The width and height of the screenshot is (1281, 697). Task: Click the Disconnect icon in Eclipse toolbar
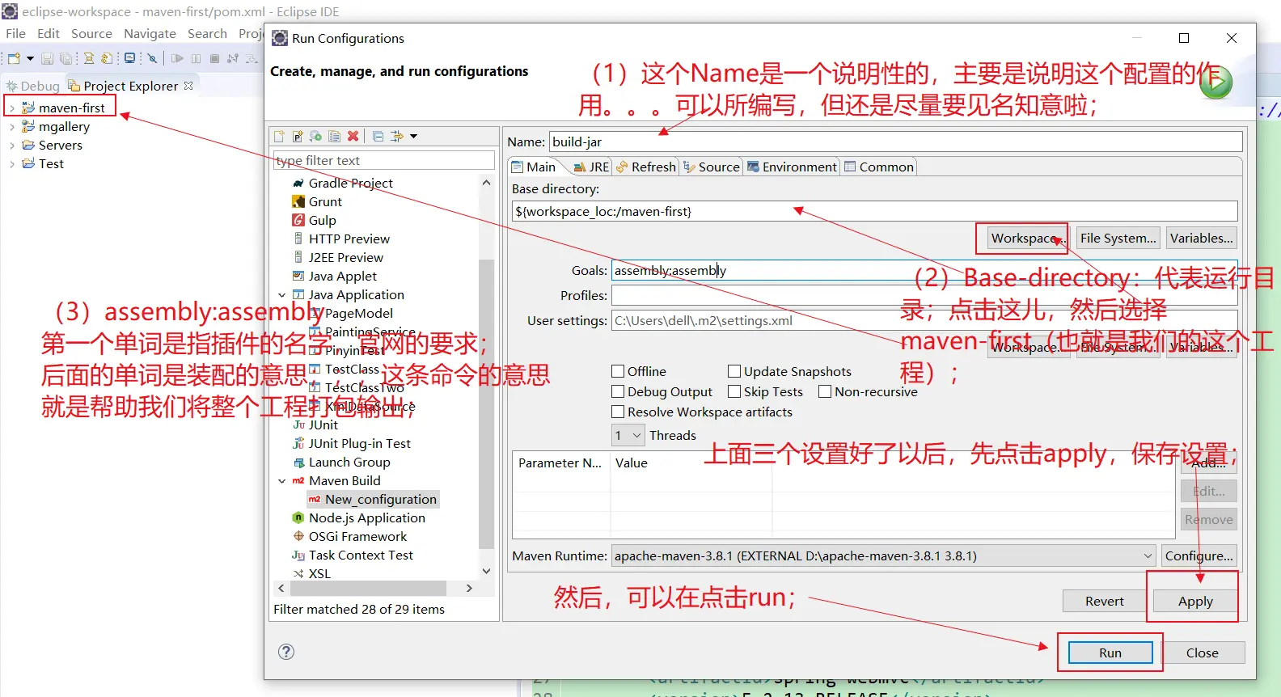tap(233, 58)
